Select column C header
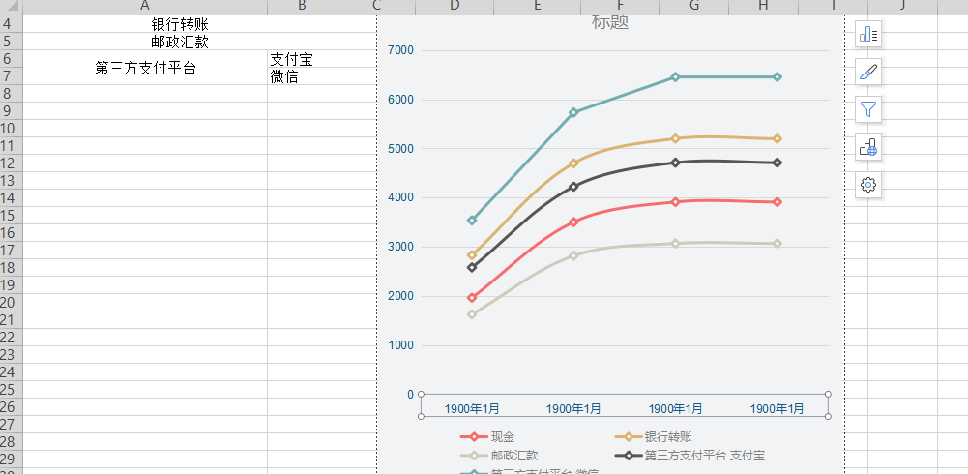 tap(376, 7)
